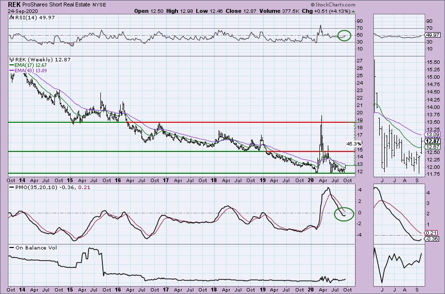The image size is (445, 294).
Task: Click the A month label on zoom panel axis
Action: pos(404,180)
